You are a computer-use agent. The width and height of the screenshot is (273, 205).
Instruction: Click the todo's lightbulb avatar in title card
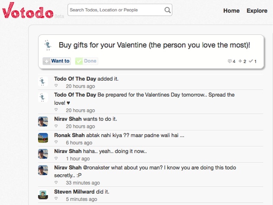(48, 45)
